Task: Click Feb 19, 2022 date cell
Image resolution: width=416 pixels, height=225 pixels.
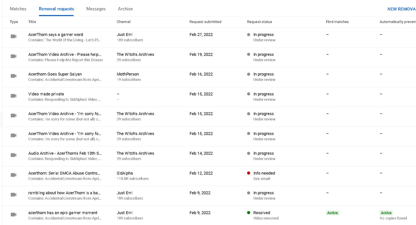Action: (201, 55)
